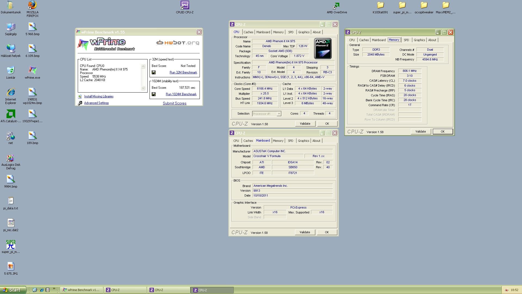
Task: Open Install Missing Libraries link
Action: click(x=99, y=96)
